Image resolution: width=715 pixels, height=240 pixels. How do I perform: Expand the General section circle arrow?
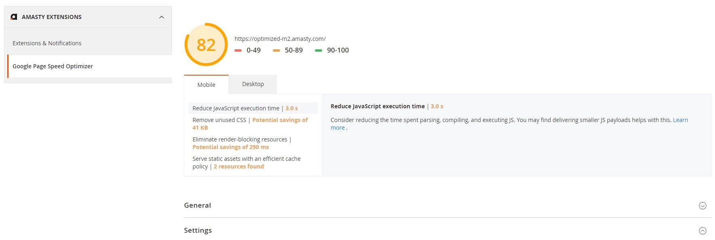pos(703,206)
